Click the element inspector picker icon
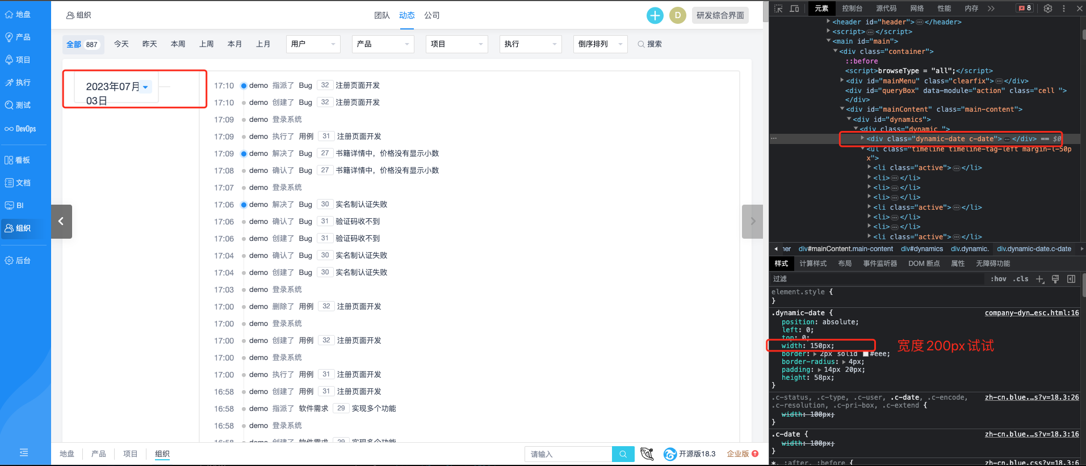This screenshot has width=1086, height=466. [x=778, y=9]
